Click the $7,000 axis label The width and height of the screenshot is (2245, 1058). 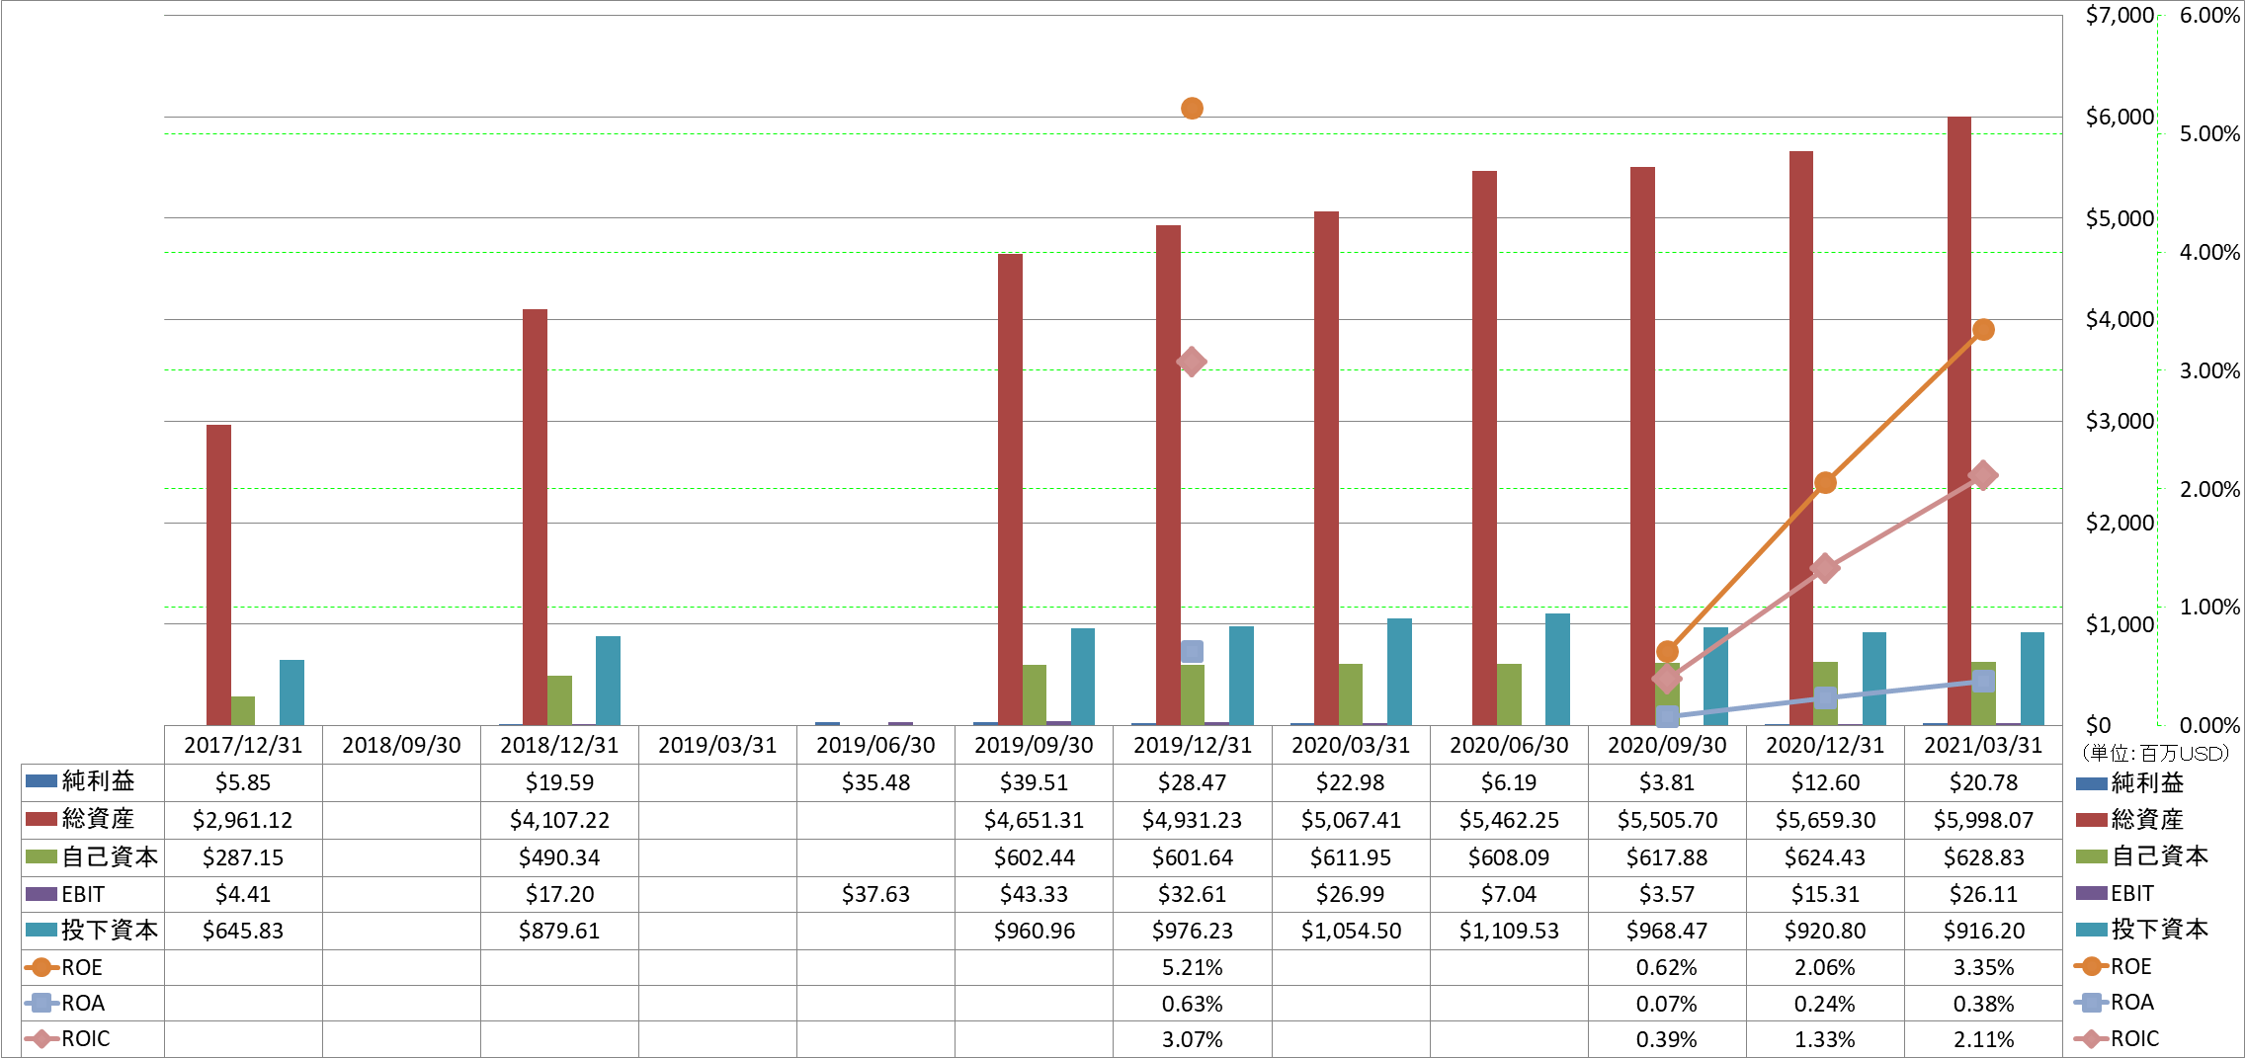pos(2120,15)
